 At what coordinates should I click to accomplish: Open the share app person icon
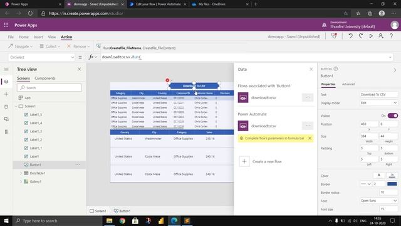[381, 36]
